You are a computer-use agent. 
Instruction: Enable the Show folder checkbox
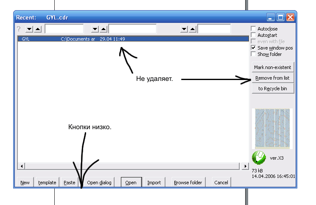coord(253,54)
